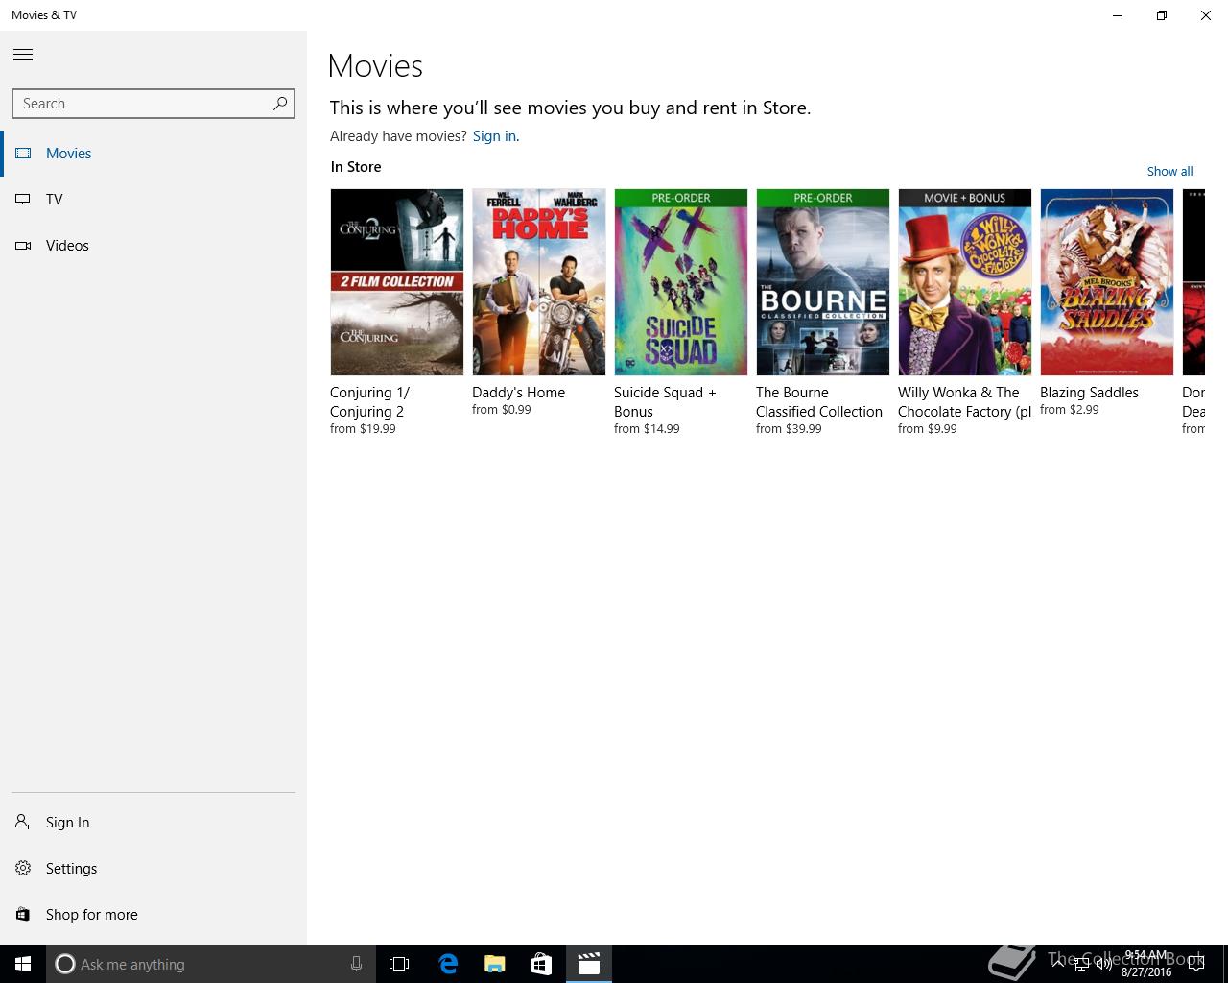Viewport: 1228px width, 983px height.
Task: Click the from $0.99 price
Action: coord(502,410)
